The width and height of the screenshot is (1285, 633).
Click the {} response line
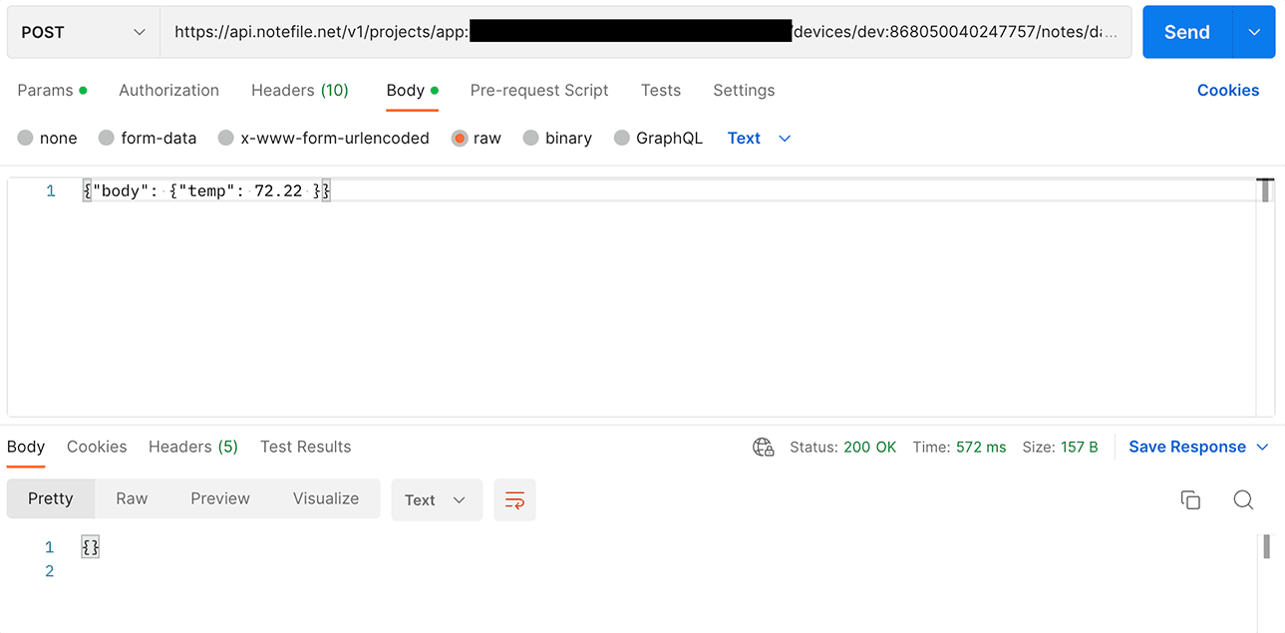(91, 546)
